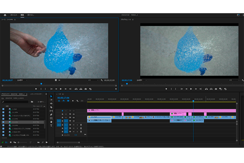Select the 2-5.MP4 clip in project list
The width and height of the screenshot is (244, 163).
(x=15, y=125)
